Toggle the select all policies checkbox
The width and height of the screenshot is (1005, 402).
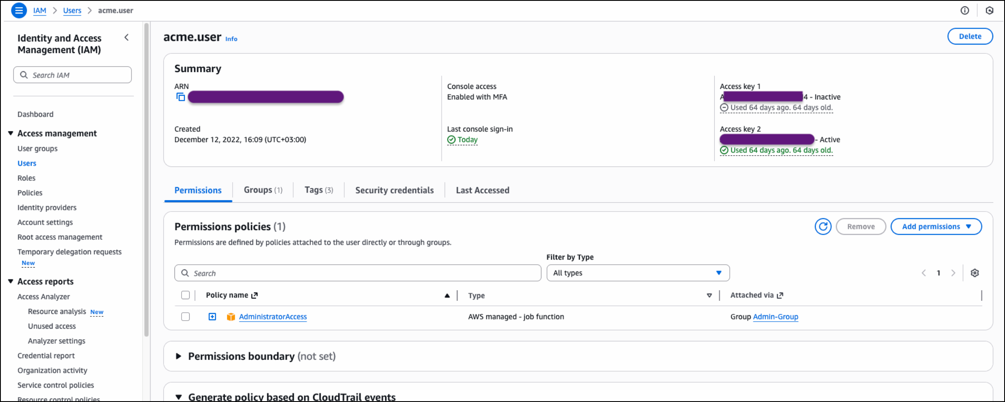click(185, 295)
